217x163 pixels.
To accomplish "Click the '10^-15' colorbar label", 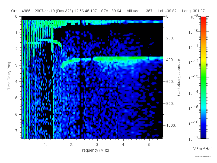I will click(x=194, y=108).
